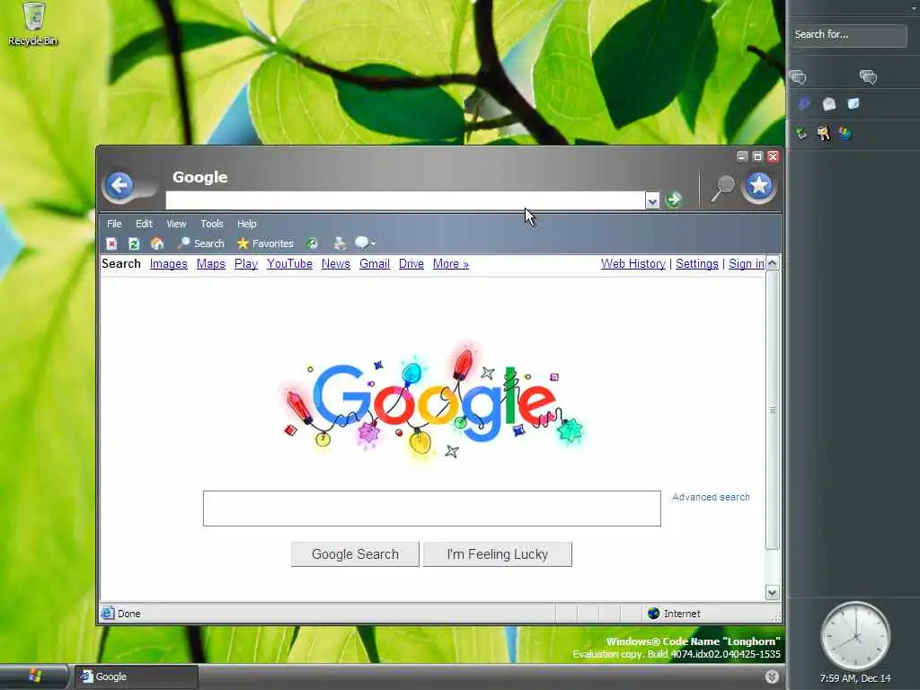The image size is (920, 690).
Task: Click the Start button Windows flag
Action: coord(35,676)
